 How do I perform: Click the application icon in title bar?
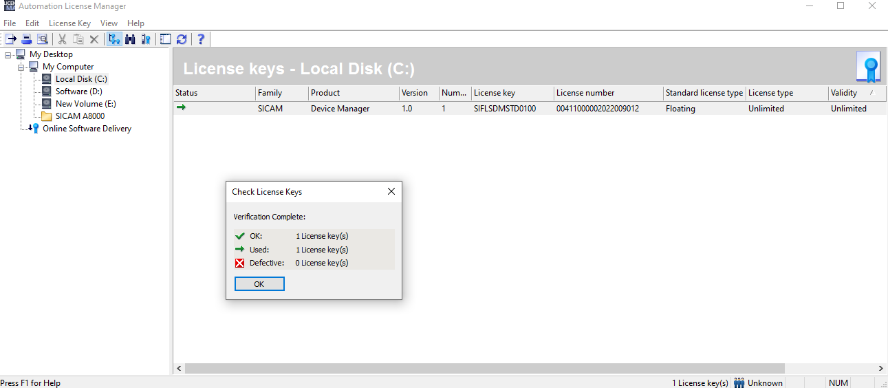[10, 6]
